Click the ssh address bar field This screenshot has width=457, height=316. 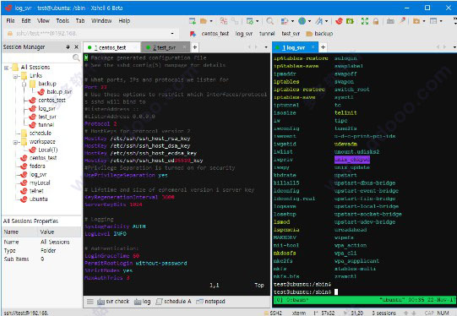pyautogui.click(x=92, y=33)
